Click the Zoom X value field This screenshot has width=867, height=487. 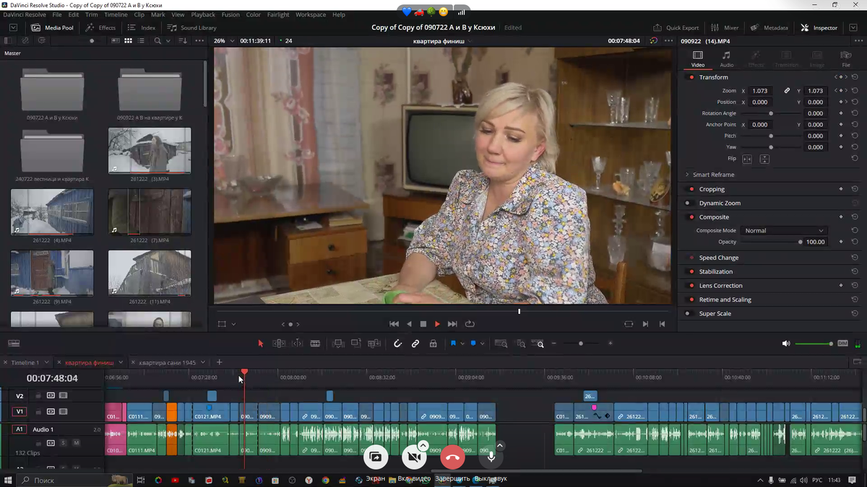coord(761,91)
